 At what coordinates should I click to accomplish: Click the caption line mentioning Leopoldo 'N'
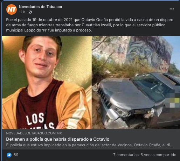pos(49,30)
